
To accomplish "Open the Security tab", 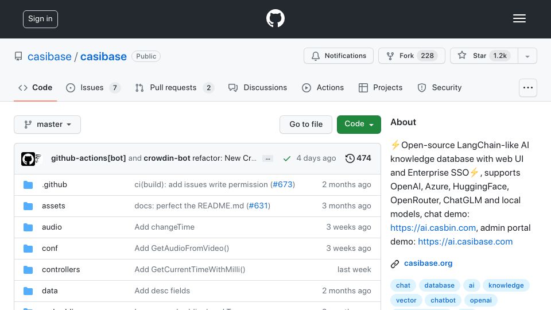I will click(x=440, y=87).
